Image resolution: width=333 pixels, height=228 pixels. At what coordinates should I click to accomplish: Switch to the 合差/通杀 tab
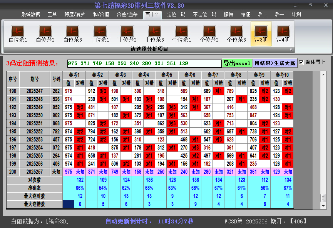(x=127, y=15)
